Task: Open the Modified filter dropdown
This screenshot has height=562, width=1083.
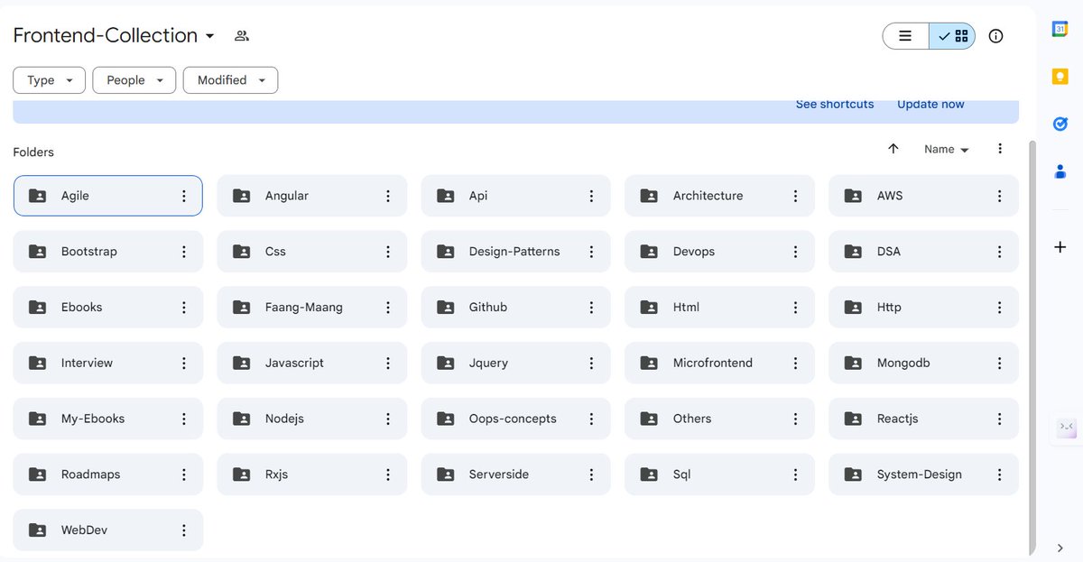Action: (230, 80)
